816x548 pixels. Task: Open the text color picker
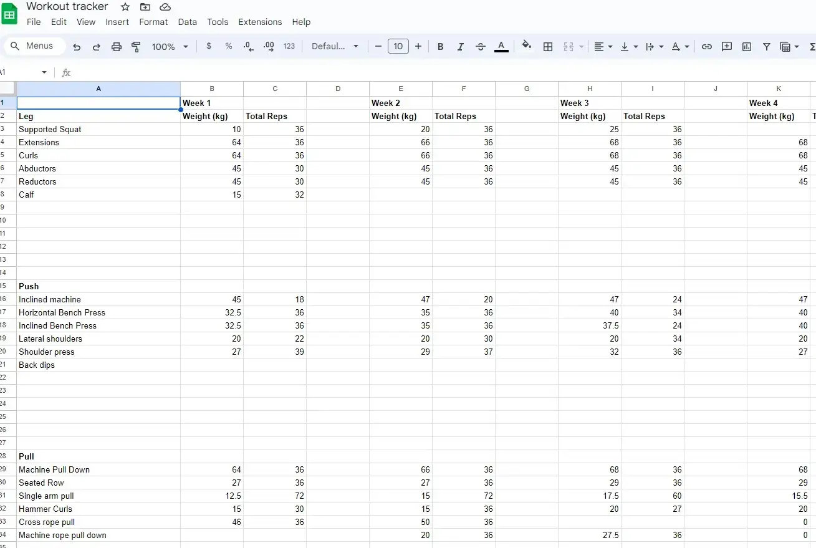(501, 47)
